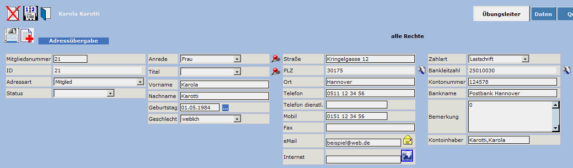Image resolution: width=573 pixels, height=168 pixels.
Task: Click the red pin beside Titel
Action: point(276,71)
